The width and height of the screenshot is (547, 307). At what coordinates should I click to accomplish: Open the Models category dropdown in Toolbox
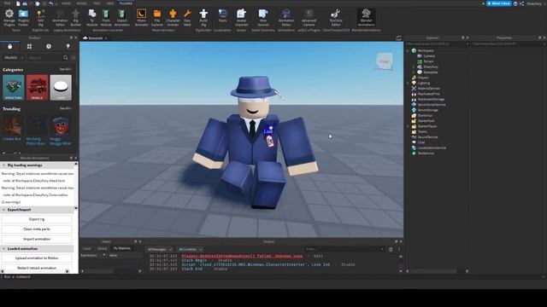pyautogui.click(x=14, y=57)
